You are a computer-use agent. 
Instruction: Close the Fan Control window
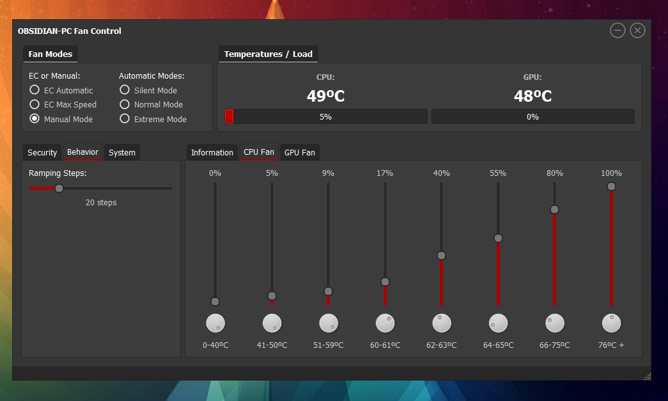(x=637, y=31)
